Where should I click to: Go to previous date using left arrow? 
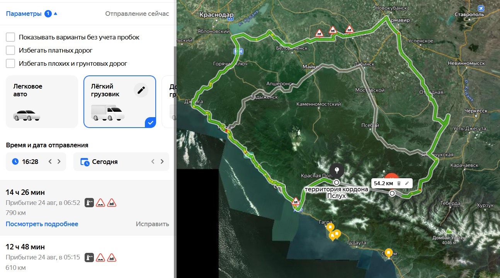pos(153,162)
